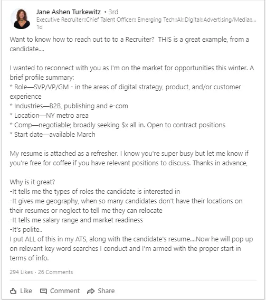This screenshot has width=266, height=300.
Task: Click the 'My resume is attached' paragraph
Action: 129,158
